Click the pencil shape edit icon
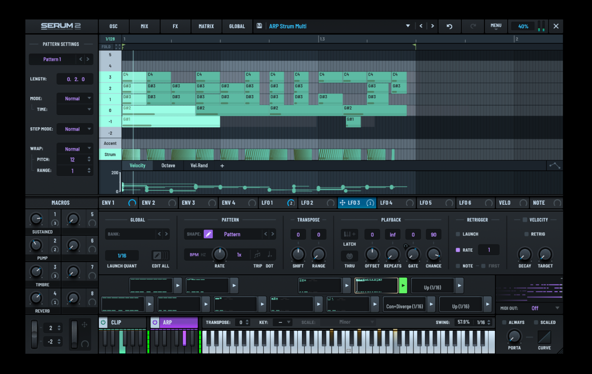The width and height of the screenshot is (592, 374). (208, 234)
